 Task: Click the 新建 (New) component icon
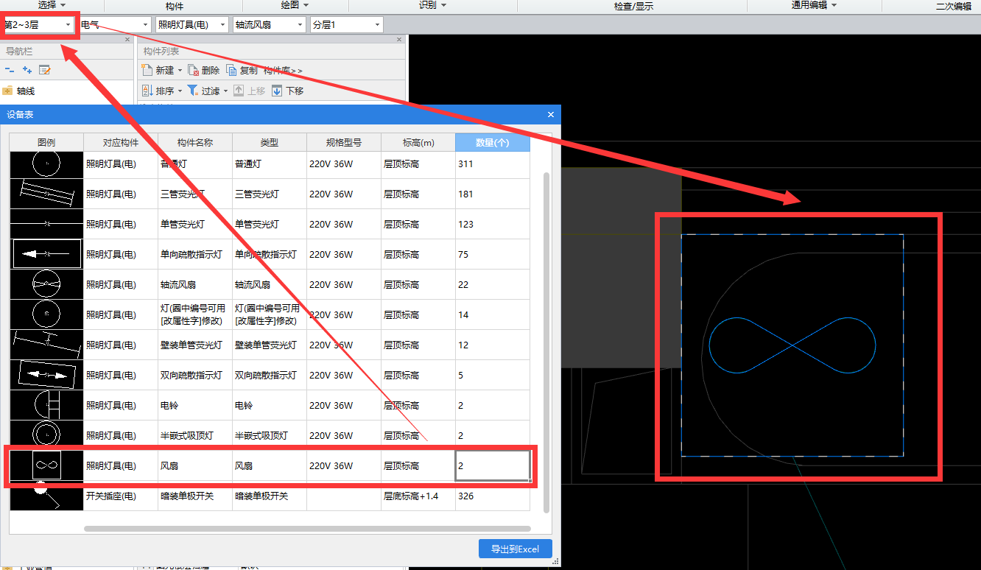[x=147, y=70]
